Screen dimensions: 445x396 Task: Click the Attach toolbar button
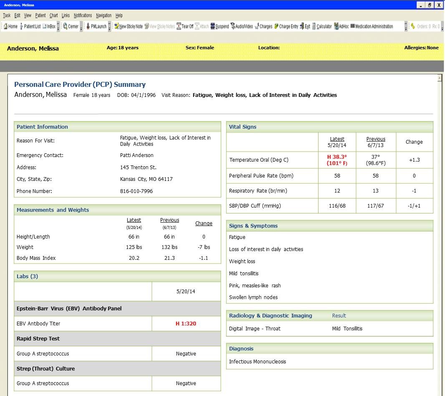click(202, 26)
